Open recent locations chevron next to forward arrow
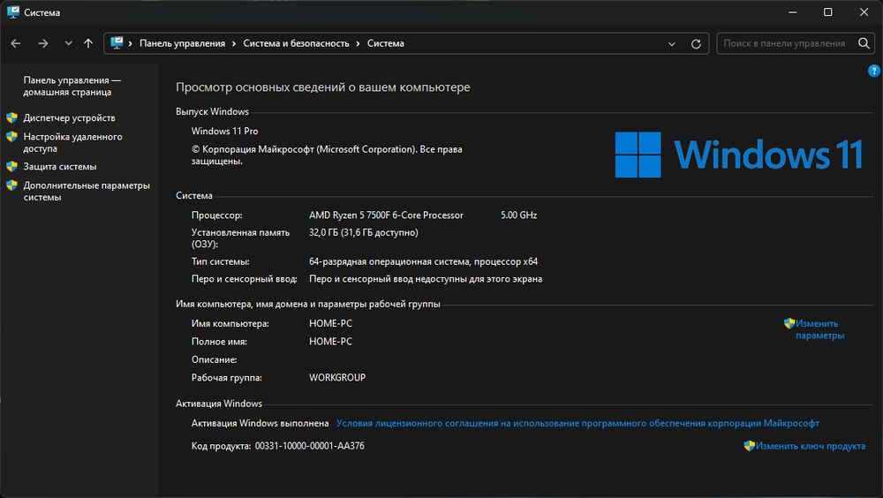This screenshot has width=883, height=498. point(68,43)
